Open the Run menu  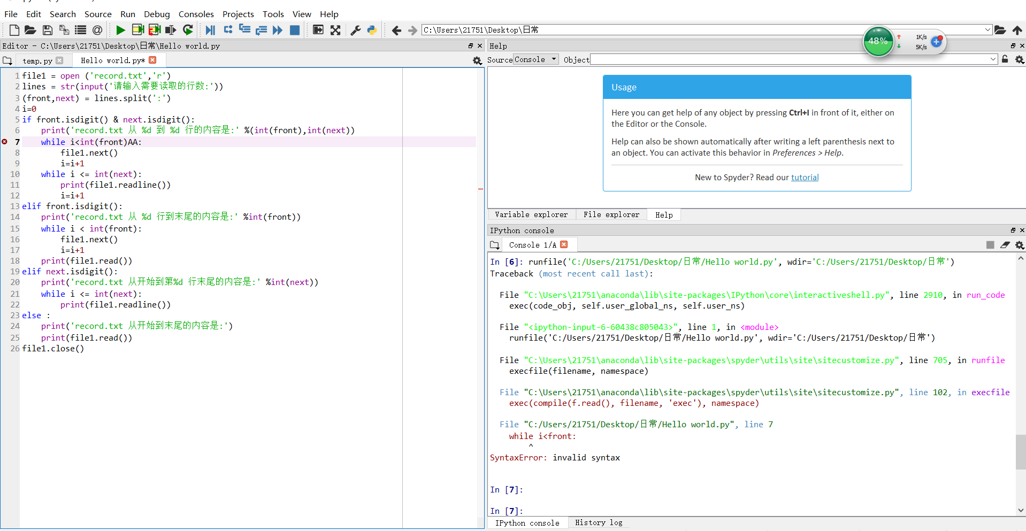(128, 14)
